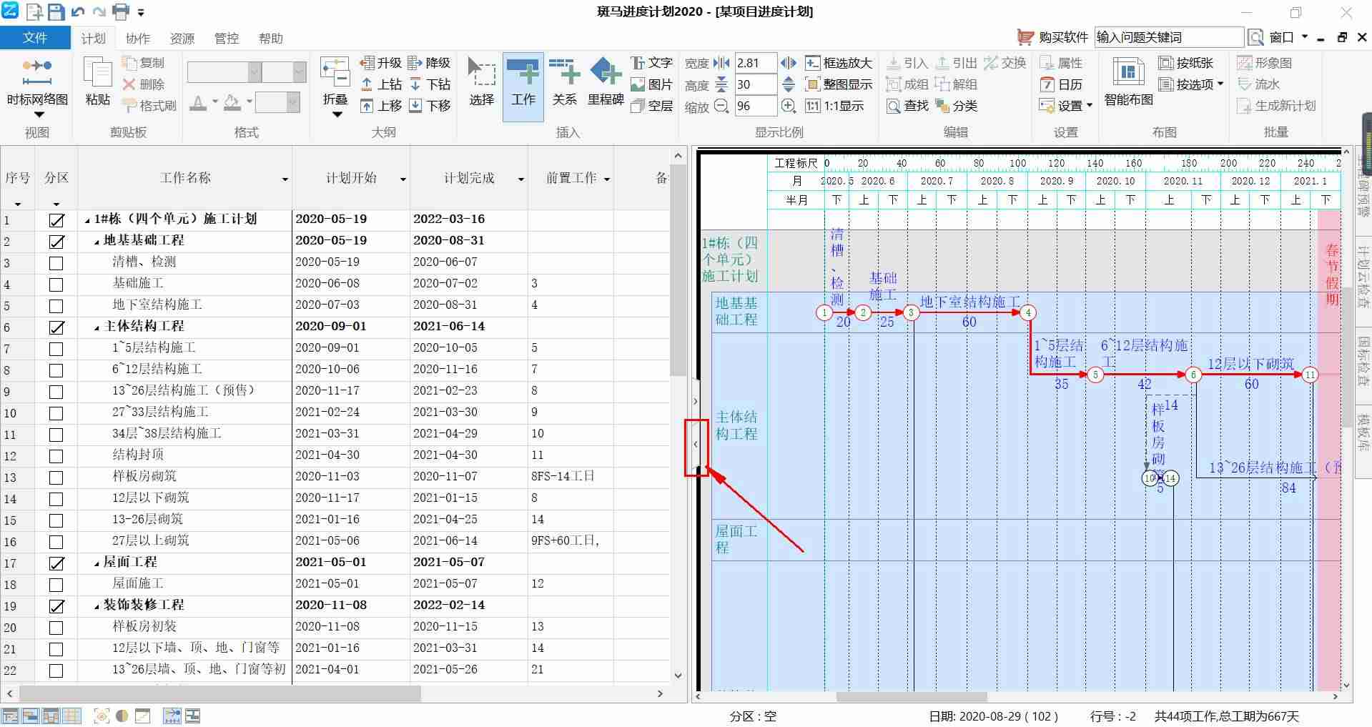Open the 日历 calendar settings
1372x727 pixels.
pyautogui.click(x=1061, y=84)
